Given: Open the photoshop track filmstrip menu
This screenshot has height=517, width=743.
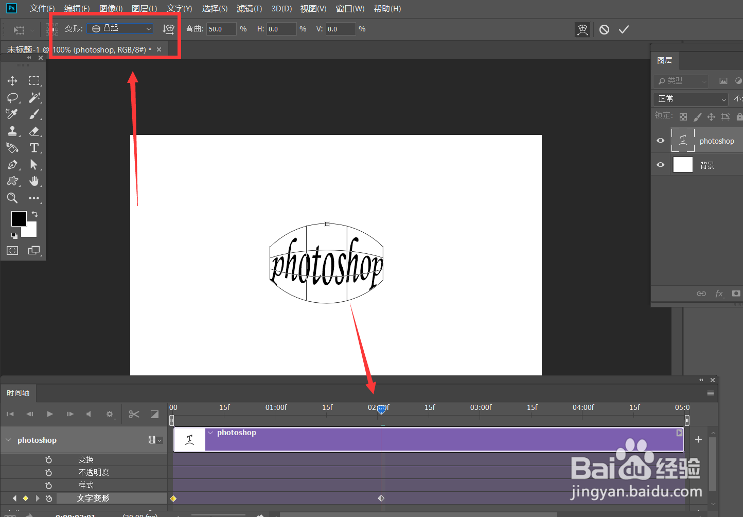Looking at the screenshot, I should pos(155,440).
